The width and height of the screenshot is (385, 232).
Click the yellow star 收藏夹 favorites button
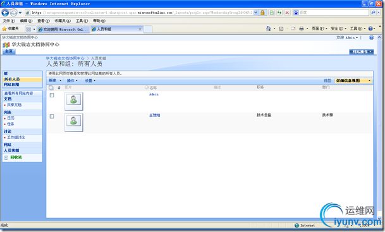click(x=10, y=29)
